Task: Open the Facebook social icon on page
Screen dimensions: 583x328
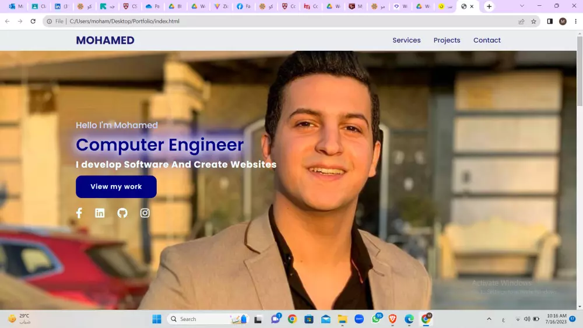Action: point(79,213)
